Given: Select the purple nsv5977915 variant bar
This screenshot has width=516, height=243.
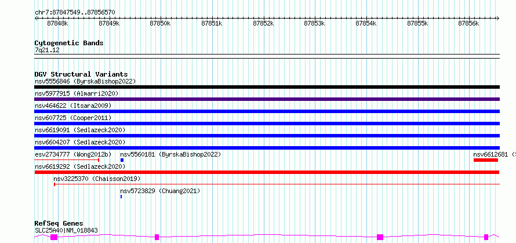Looking at the screenshot, I should pos(267,99).
